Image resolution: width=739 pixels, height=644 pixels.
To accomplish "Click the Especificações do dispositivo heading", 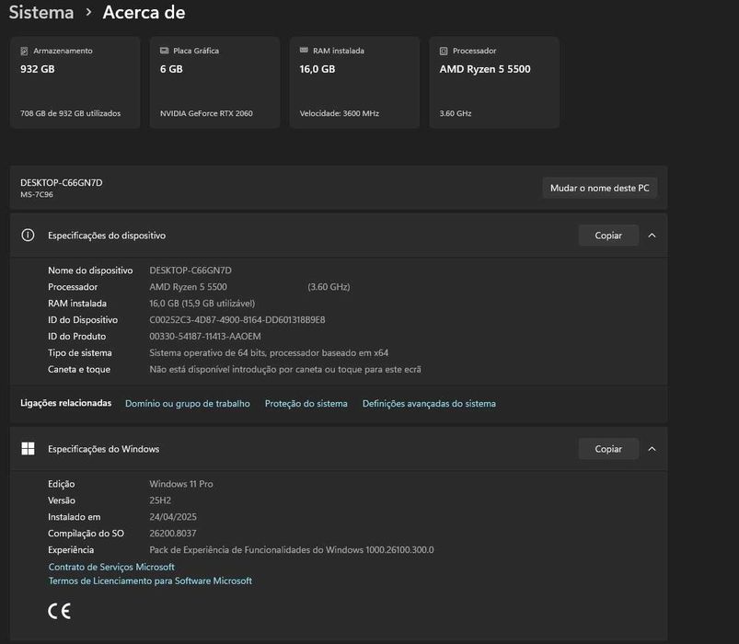I will tap(107, 236).
